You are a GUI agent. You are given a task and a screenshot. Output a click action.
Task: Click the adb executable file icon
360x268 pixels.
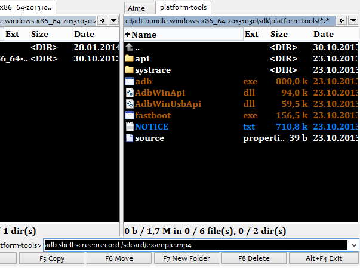tap(130, 81)
